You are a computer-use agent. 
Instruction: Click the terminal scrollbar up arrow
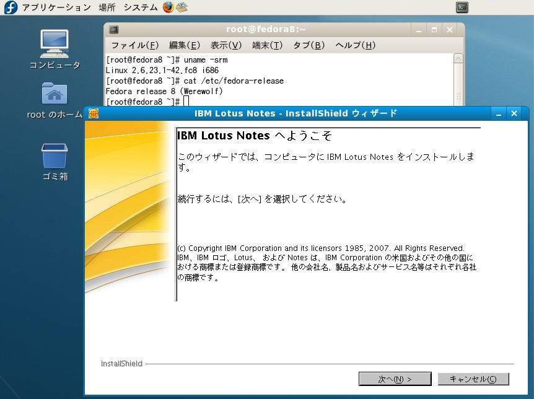pyautogui.click(x=458, y=59)
